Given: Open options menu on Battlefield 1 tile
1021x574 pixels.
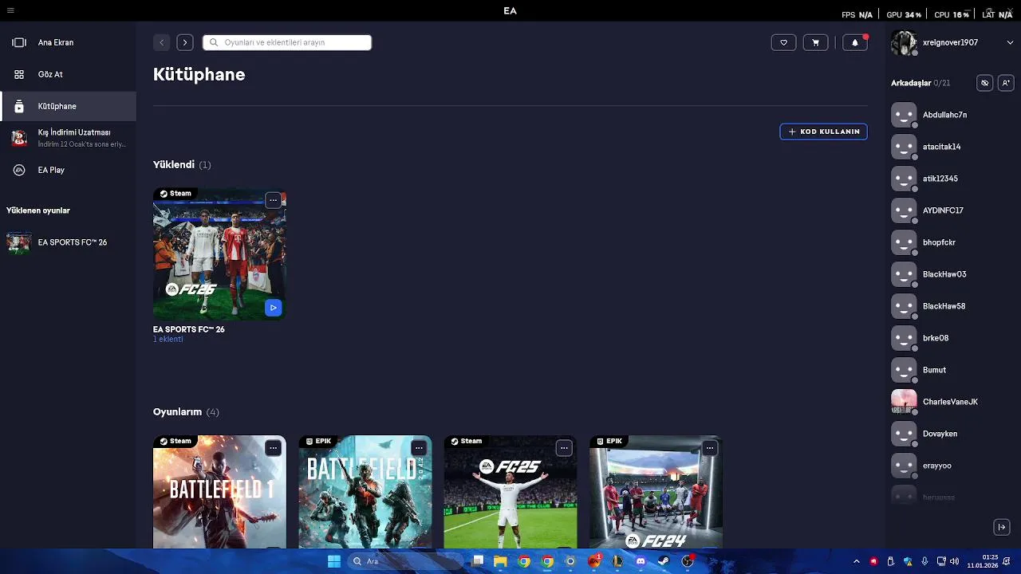Looking at the screenshot, I should [x=273, y=448].
